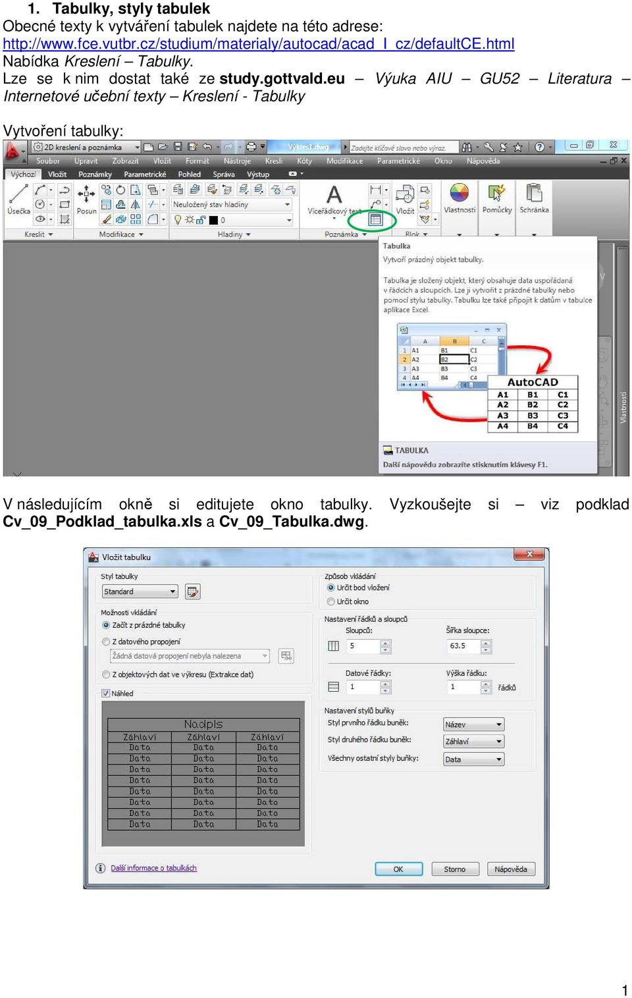The width and height of the screenshot is (632, 998).
Task: Click OK in Vložit tabulku dialog
Action: pos(399,869)
